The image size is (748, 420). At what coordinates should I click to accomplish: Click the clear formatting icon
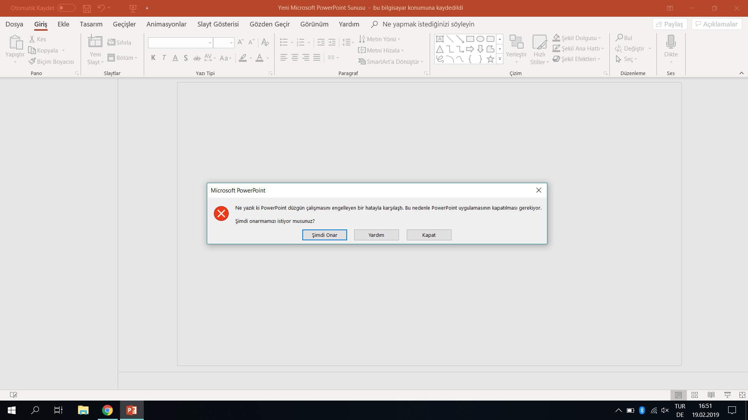[x=265, y=42]
